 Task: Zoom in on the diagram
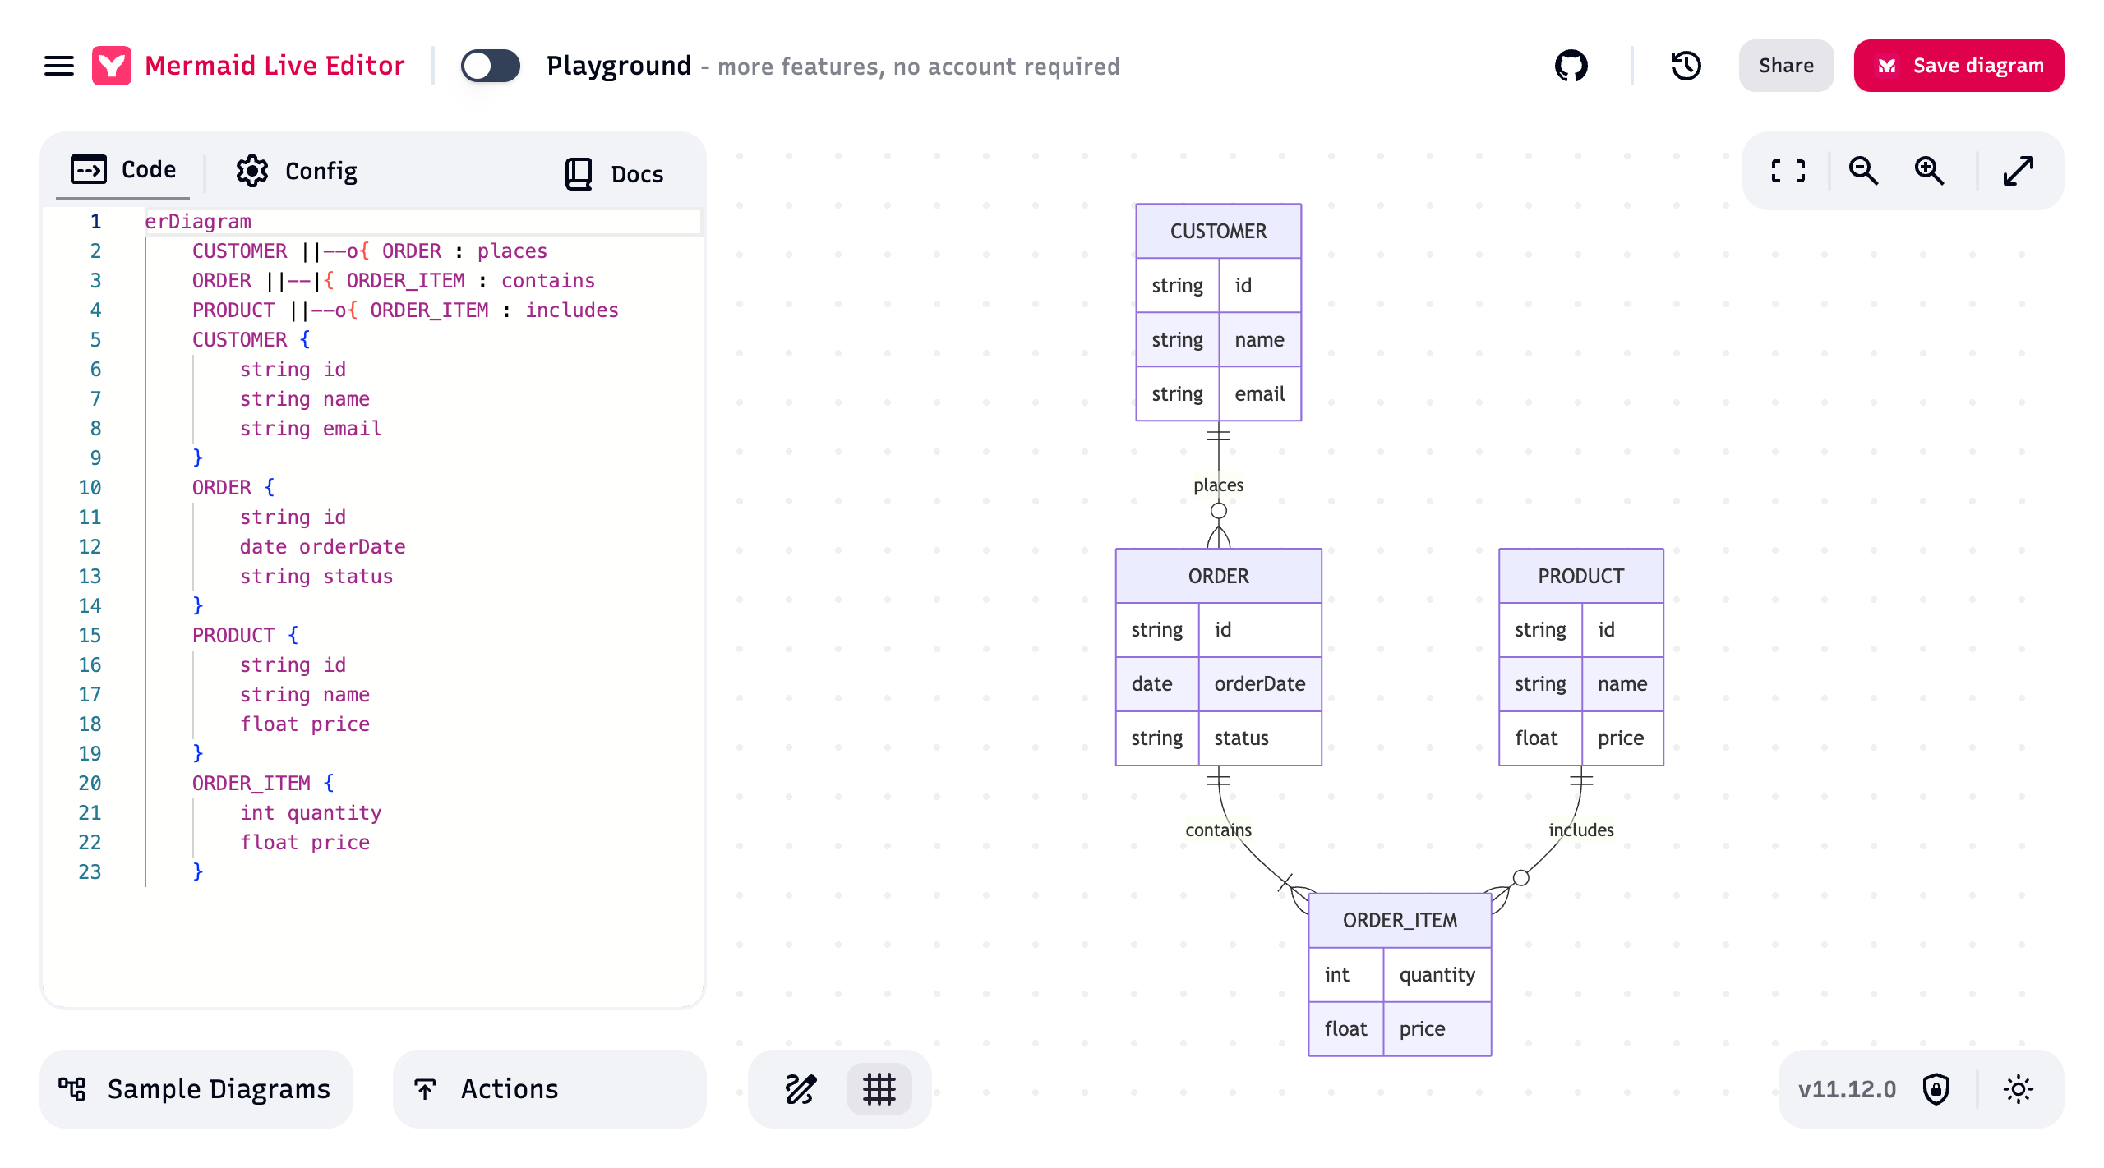coord(1929,171)
